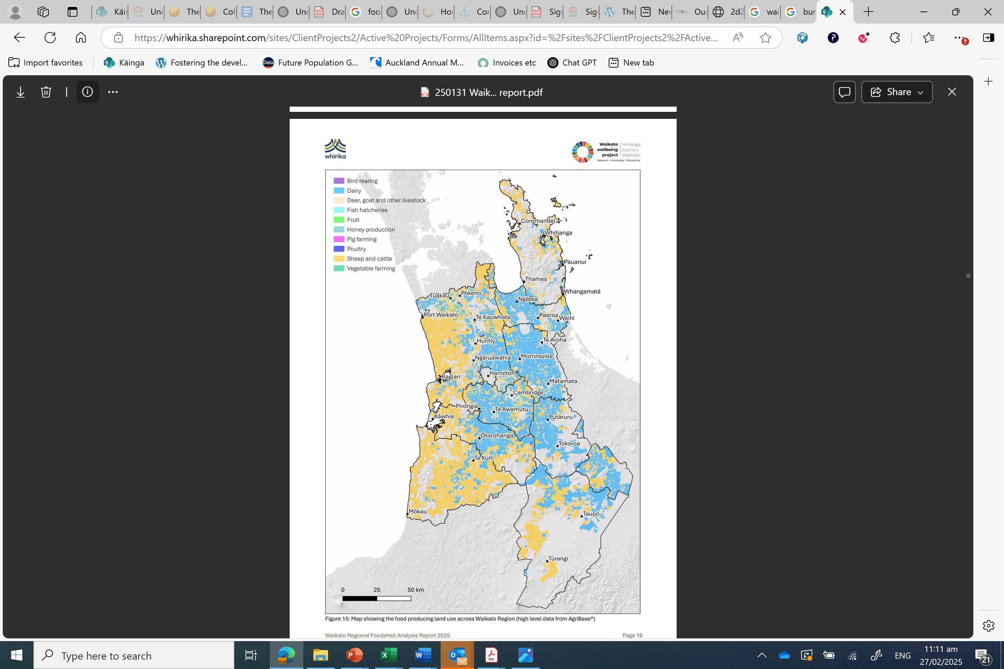Image resolution: width=1004 pixels, height=669 pixels.
Task: Click Read aloud icon in address bar
Action: (x=737, y=38)
